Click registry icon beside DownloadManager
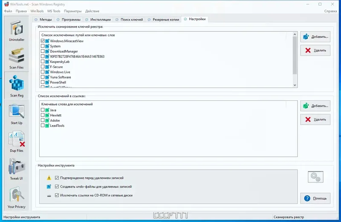This screenshot has width=341, height=222. tap(47, 51)
